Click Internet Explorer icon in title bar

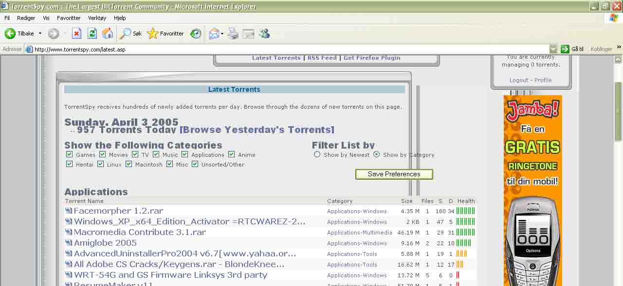[5, 6]
